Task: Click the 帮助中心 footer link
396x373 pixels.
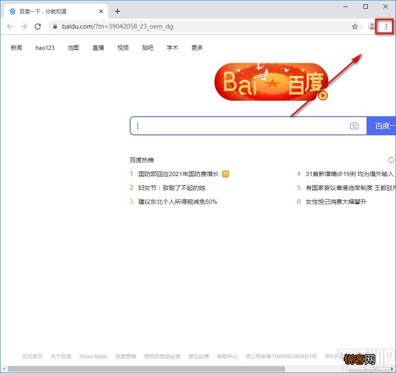Action: (227, 357)
